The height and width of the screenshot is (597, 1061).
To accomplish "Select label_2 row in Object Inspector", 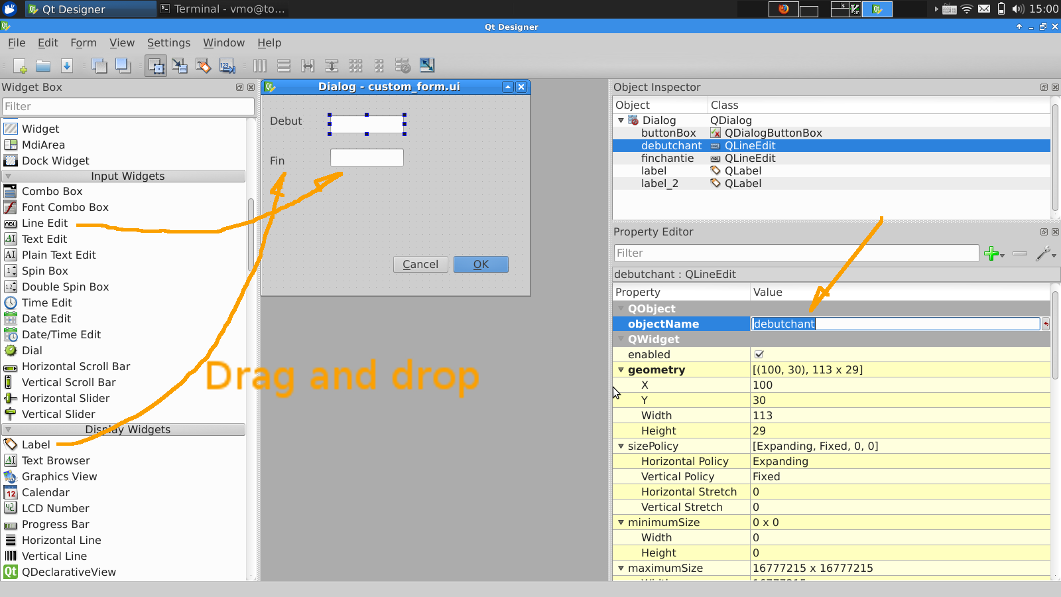I will click(832, 183).
